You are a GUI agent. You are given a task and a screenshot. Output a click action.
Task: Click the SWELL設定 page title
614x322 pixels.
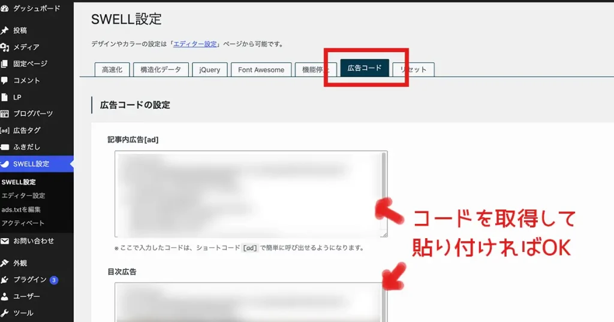point(127,19)
